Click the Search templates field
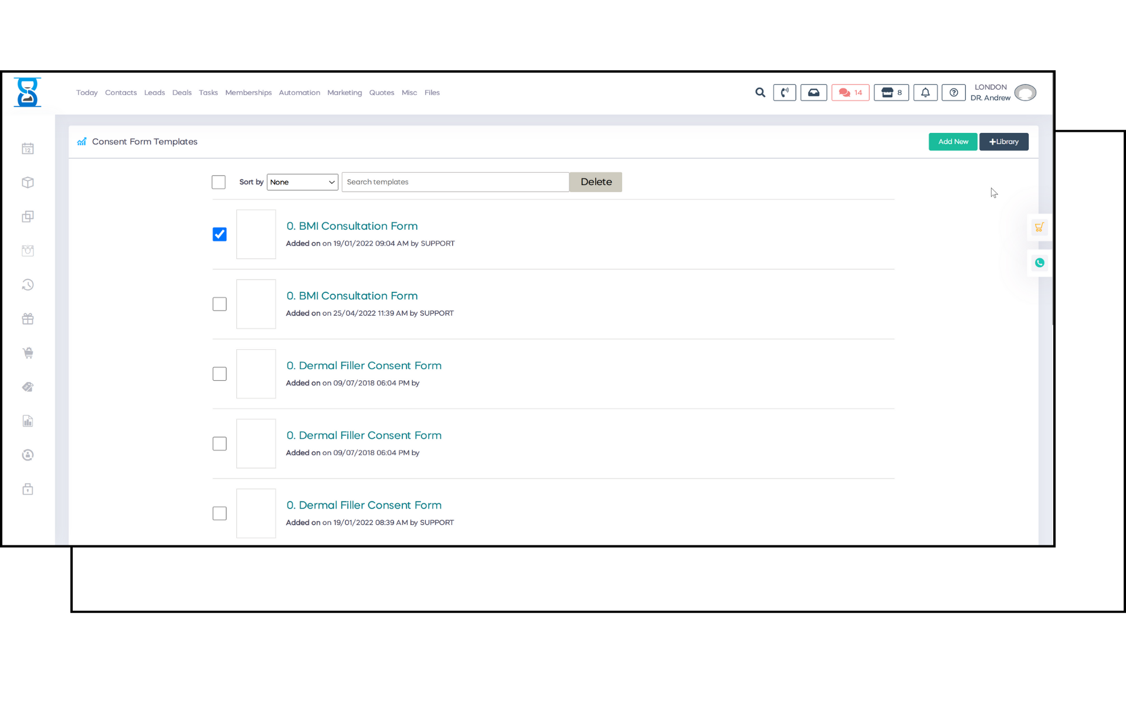The height and width of the screenshot is (703, 1126). click(x=455, y=182)
